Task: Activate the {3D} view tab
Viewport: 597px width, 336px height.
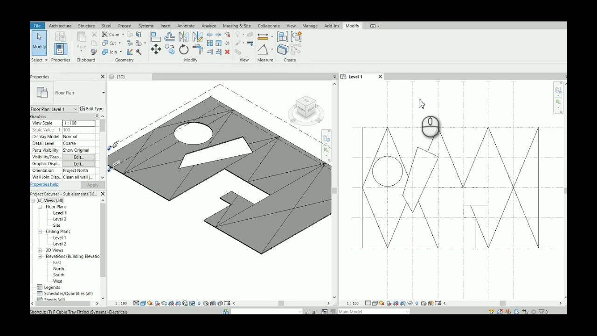Action: [x=120, y=77]
